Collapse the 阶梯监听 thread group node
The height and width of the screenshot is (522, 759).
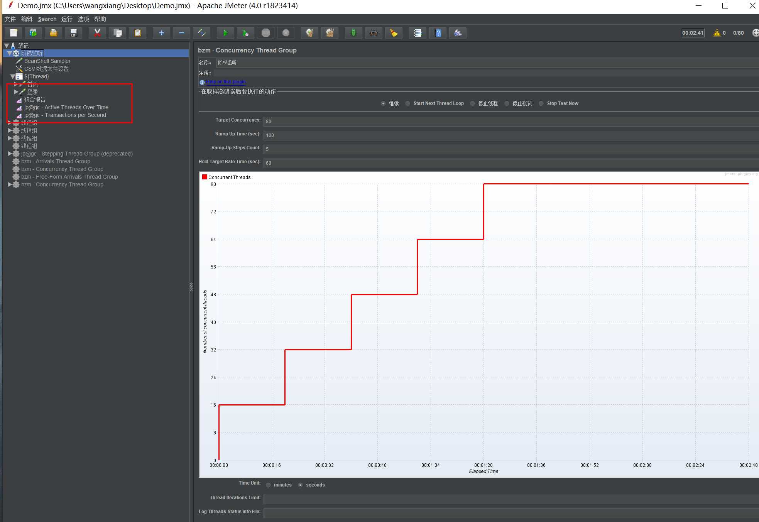tap(10, 53)
